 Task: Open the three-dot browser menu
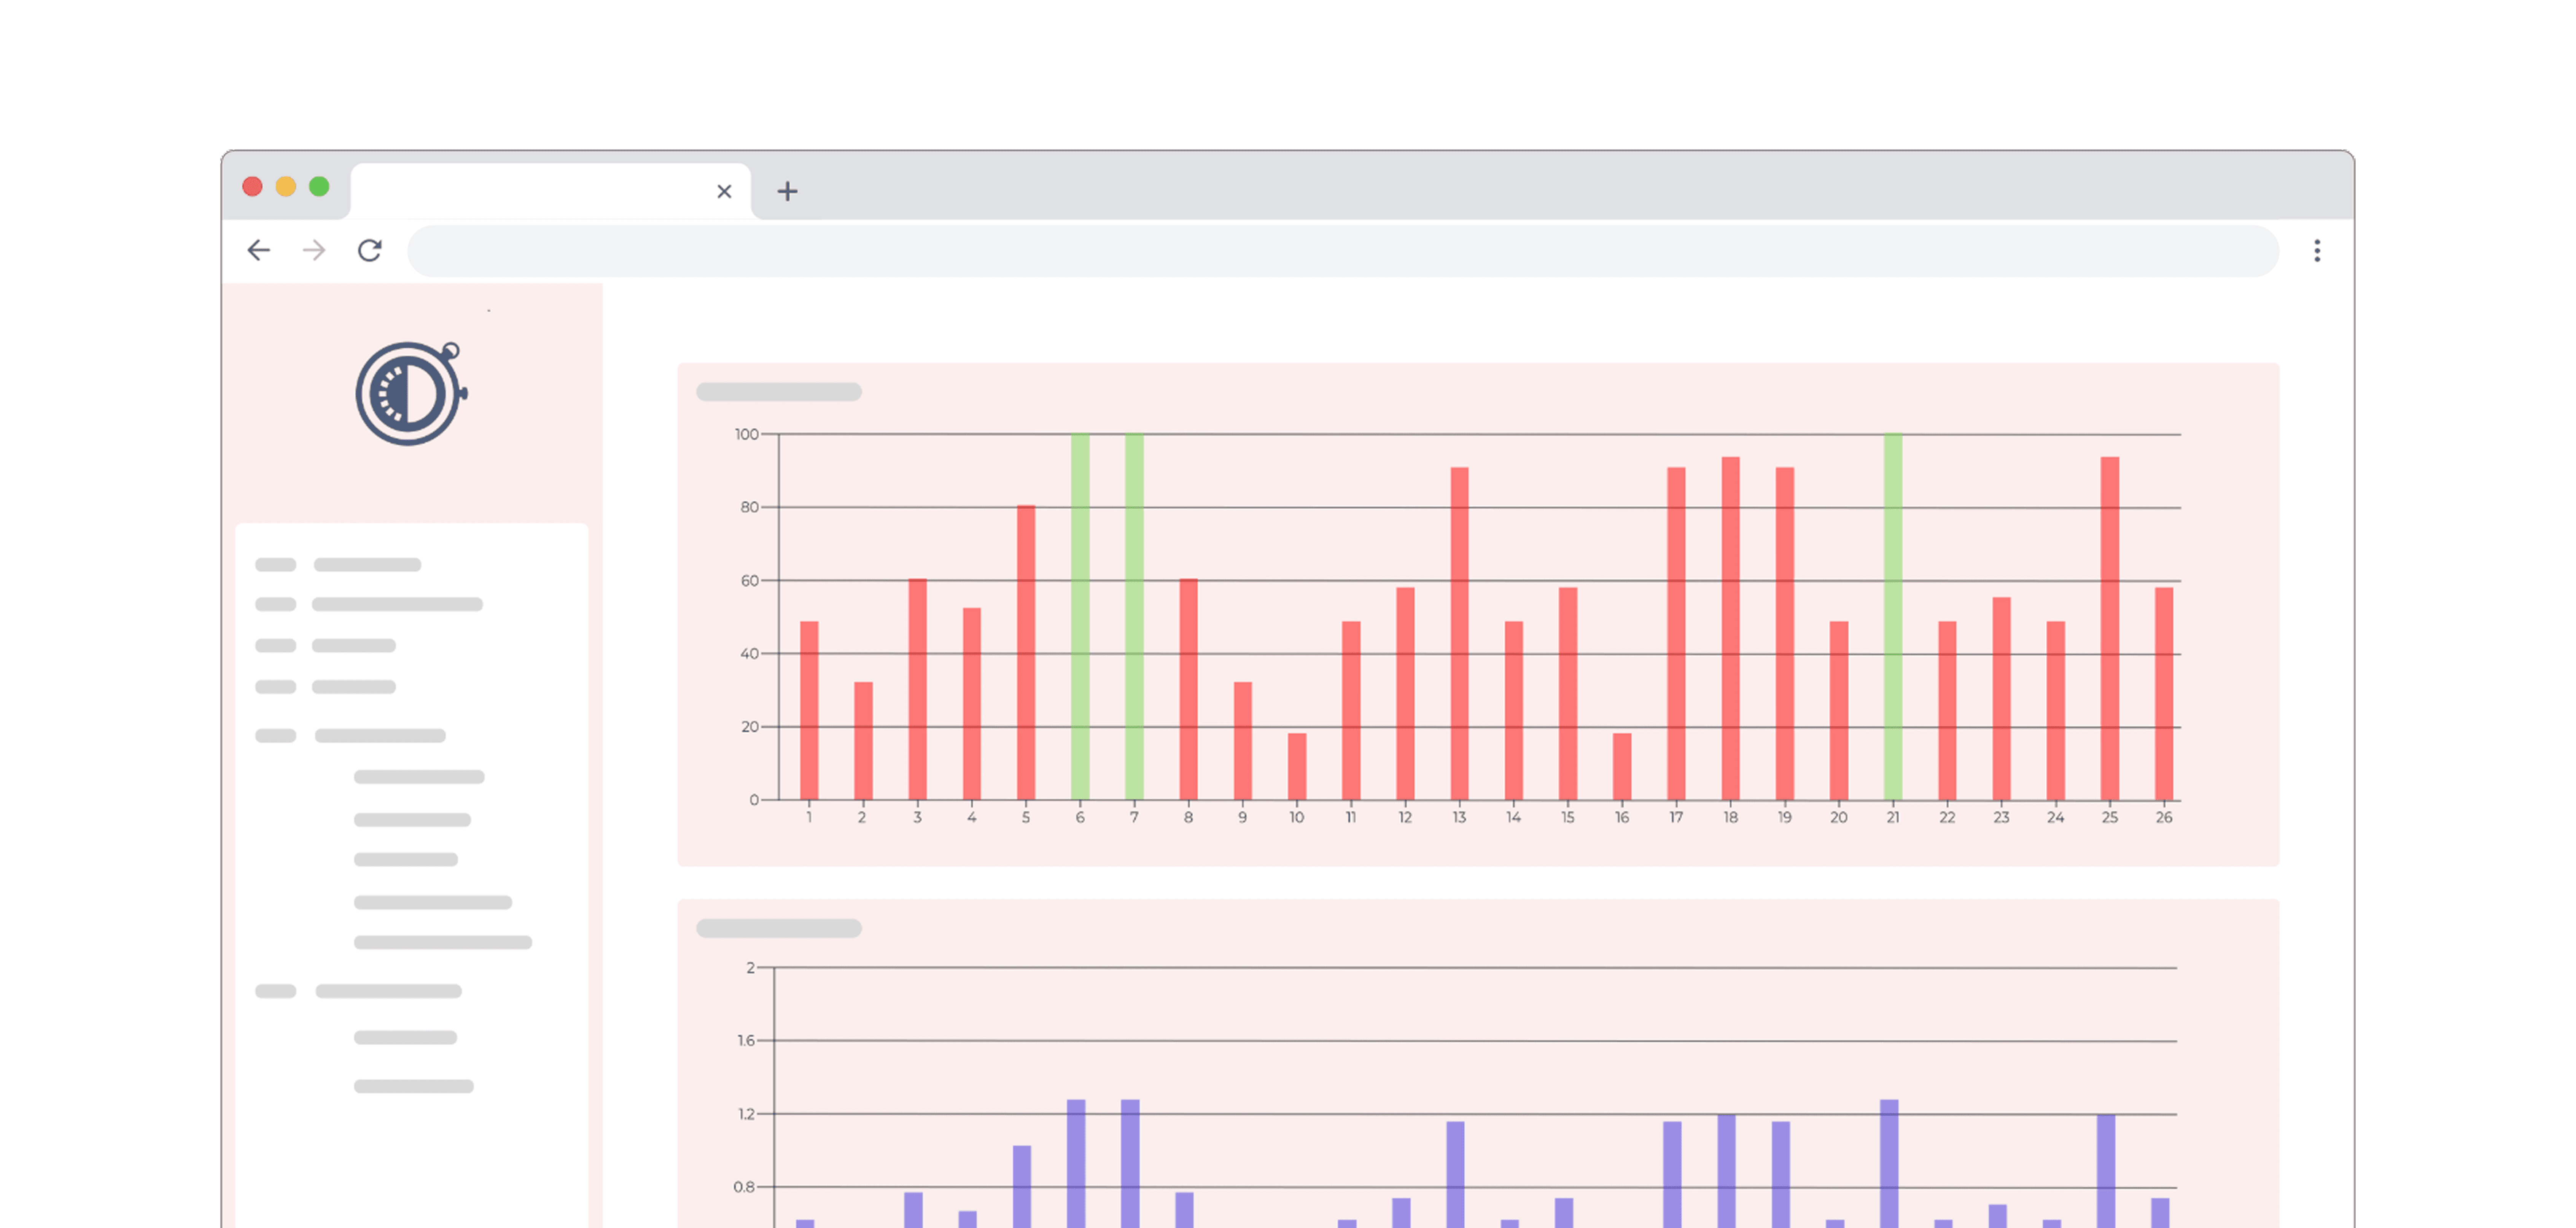[x=2317, y=251]
